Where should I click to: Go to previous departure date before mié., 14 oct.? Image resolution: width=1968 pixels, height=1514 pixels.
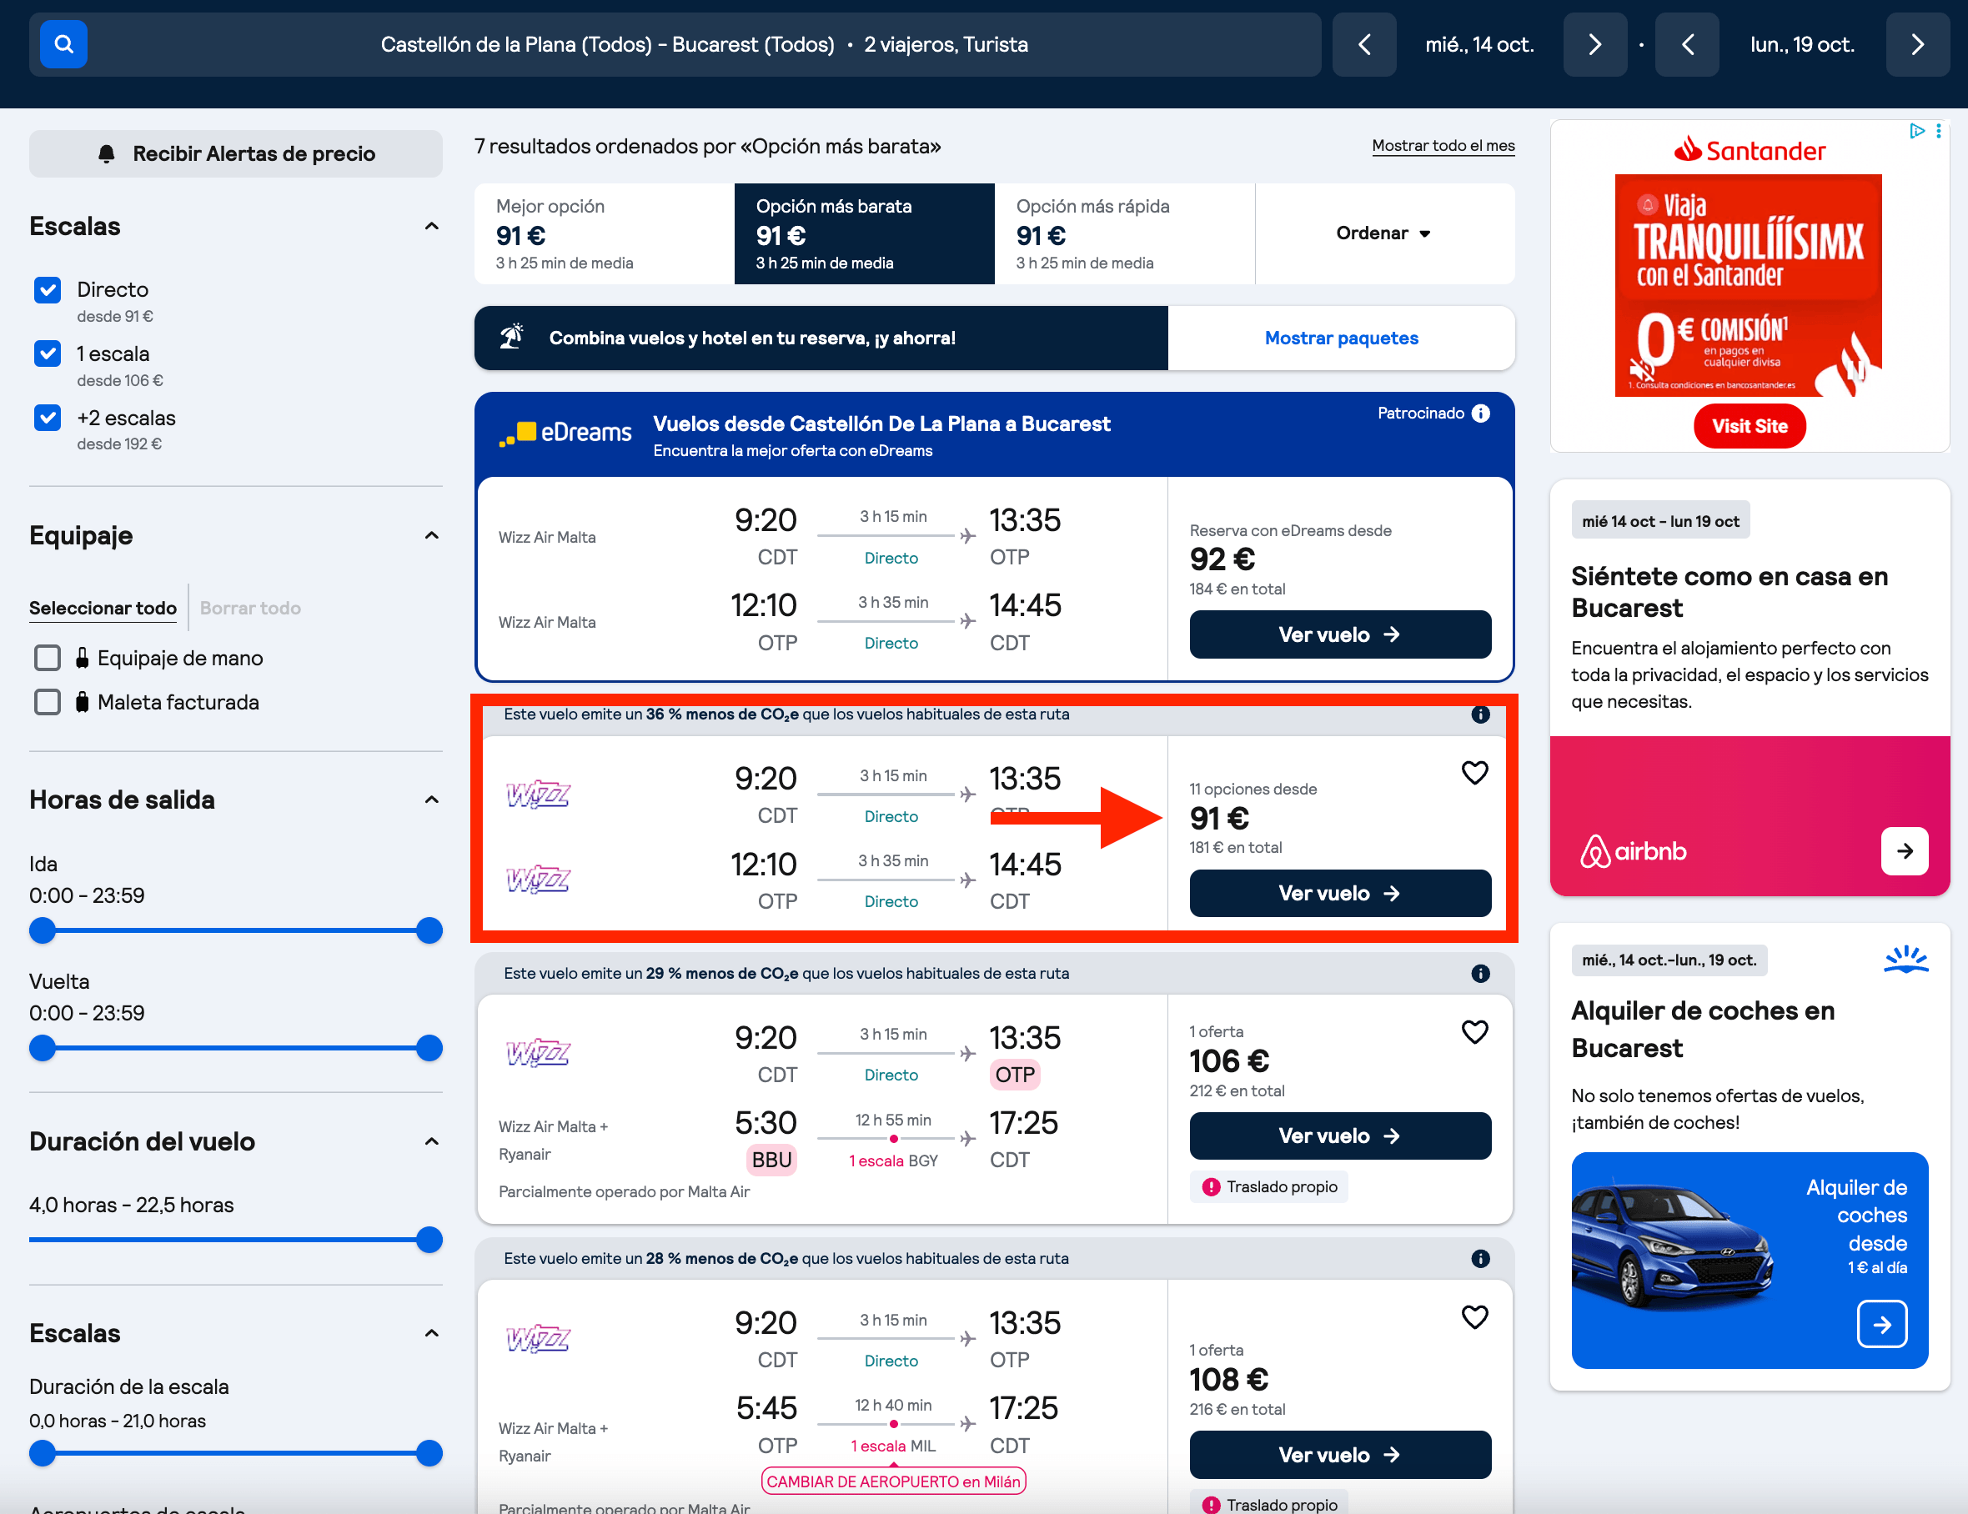click(1364, 44)
